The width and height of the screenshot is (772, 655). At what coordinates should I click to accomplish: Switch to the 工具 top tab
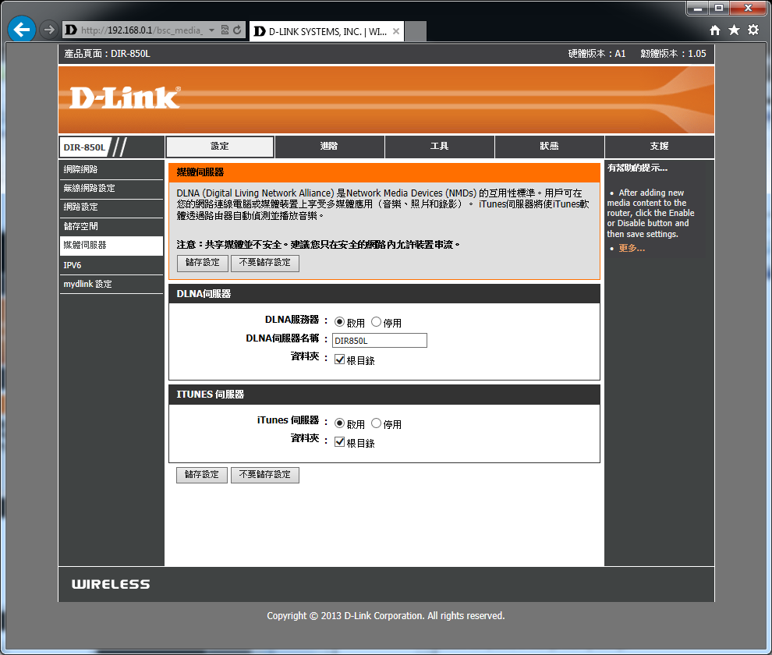[439, 147]
